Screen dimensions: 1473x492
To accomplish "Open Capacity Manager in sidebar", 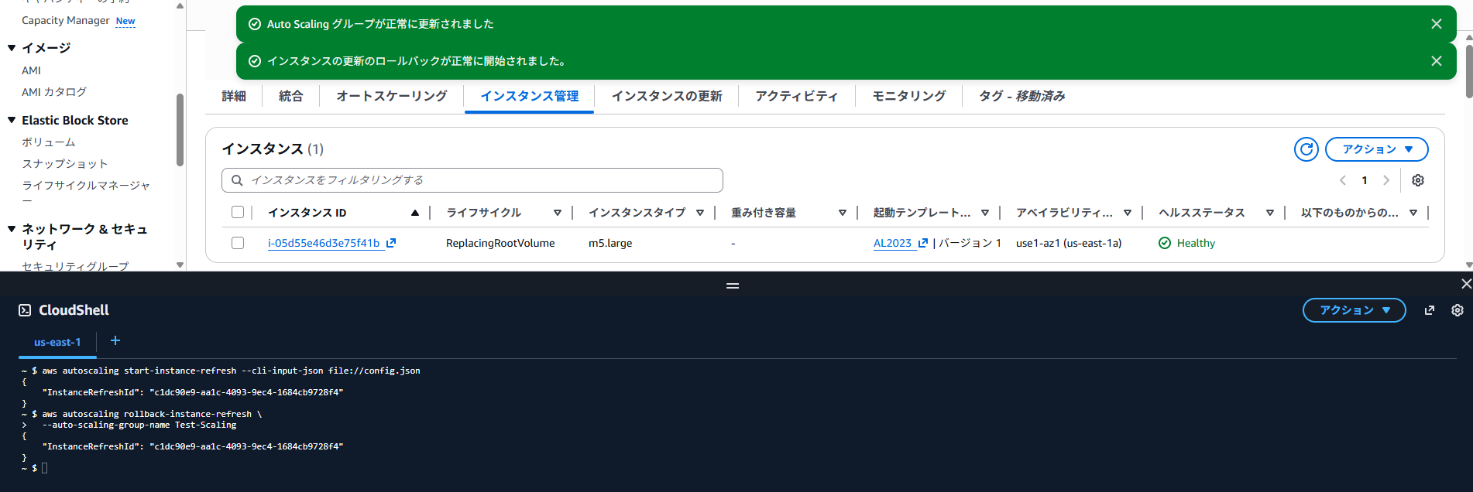I will [66, 21].
